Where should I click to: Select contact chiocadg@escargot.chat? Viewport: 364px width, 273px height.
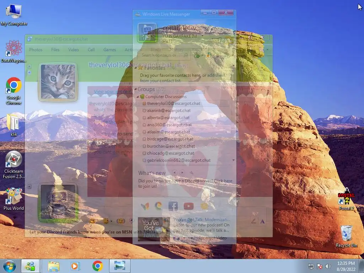pos(170,153)
